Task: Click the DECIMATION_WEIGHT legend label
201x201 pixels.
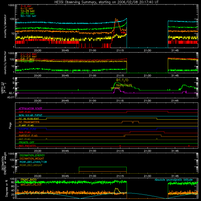Action: 32,159
